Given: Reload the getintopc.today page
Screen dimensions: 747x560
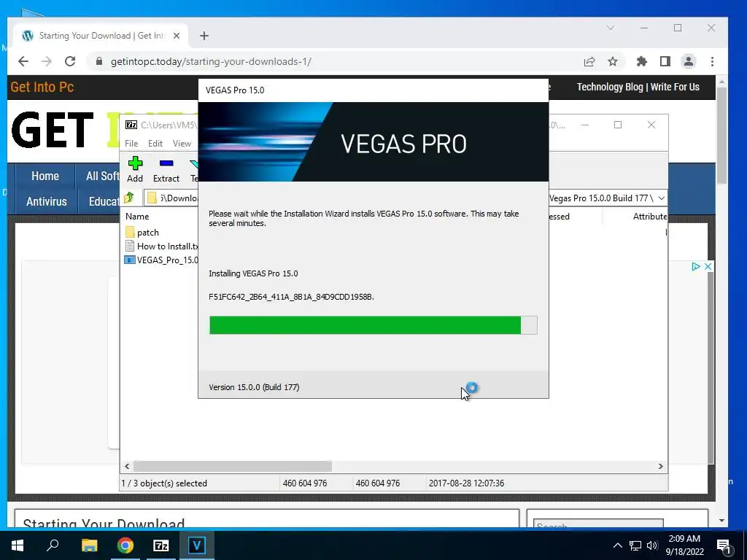Looking at the screenshot, I should [x=70, y=61].
